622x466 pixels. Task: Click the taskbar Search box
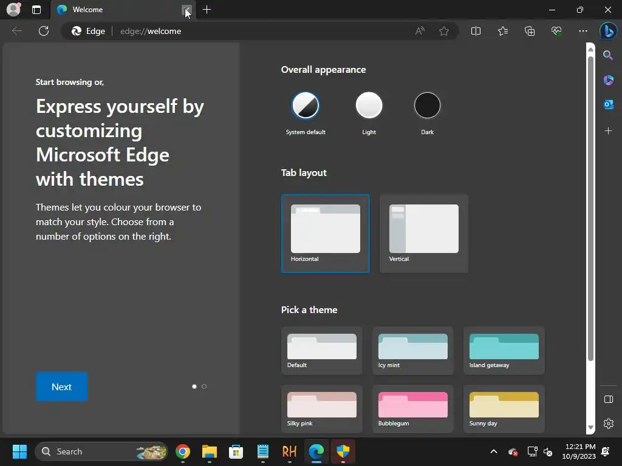tap(101, 451)
